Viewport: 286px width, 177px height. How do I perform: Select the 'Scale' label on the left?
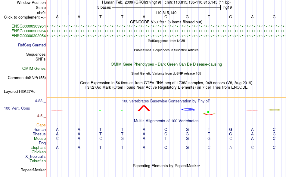(41, 7)
